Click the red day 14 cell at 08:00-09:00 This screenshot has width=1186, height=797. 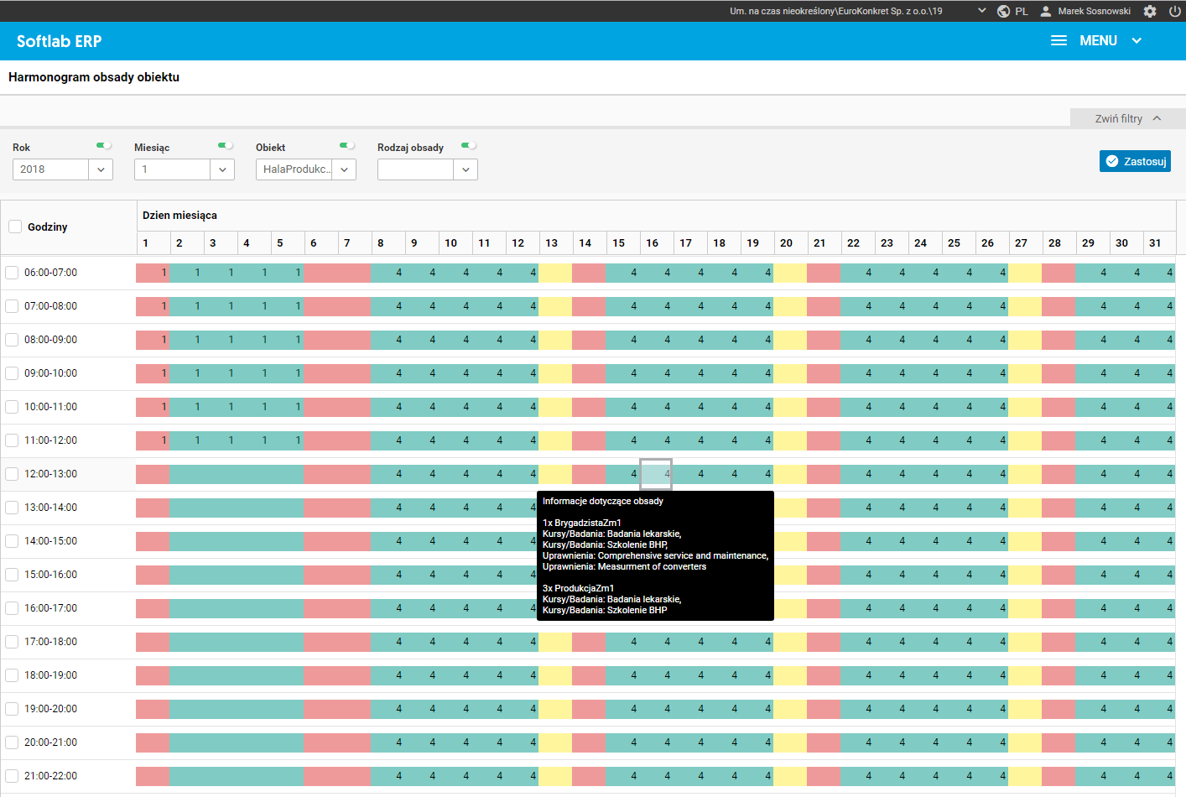[x=589, y=340]
